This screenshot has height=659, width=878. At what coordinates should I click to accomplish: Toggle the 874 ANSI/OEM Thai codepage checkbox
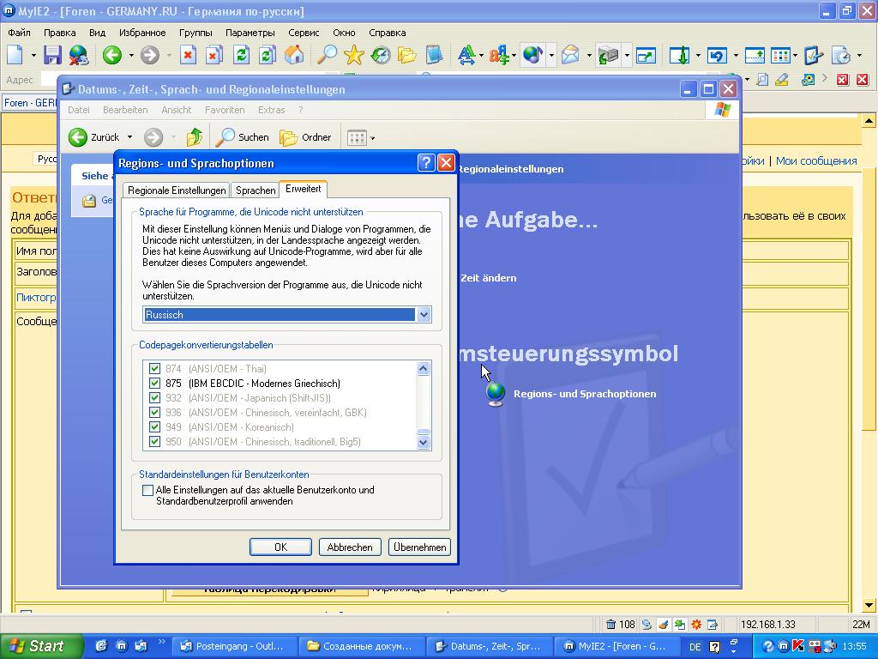click(154, 369)
